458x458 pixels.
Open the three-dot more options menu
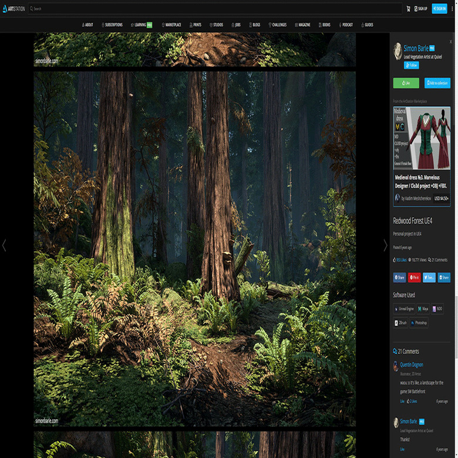[x=452, y=9]
